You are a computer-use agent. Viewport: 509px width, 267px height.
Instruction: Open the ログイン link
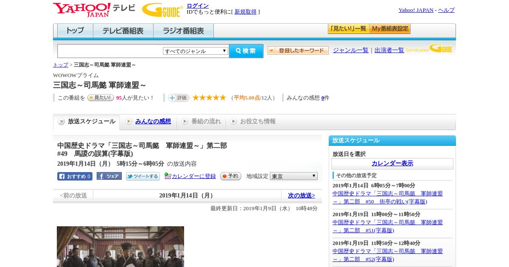coord(198,6)
